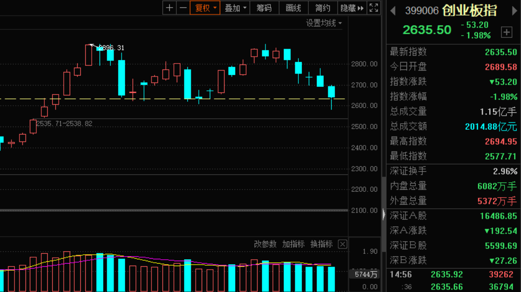
Task: Click the minus zoom-out chart button
Action: (x=183, y=8)
